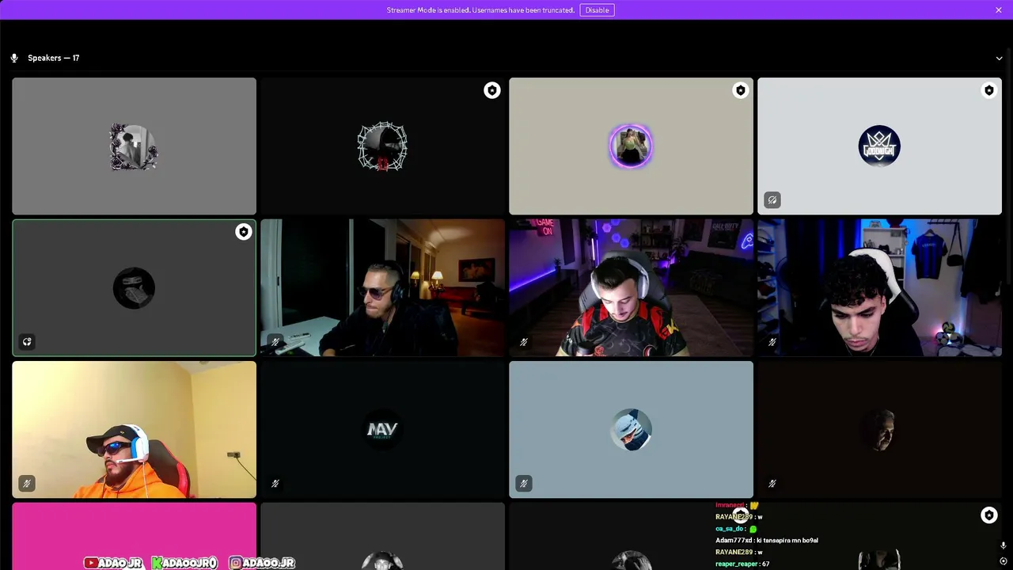
Task: Click moderator badge on Goodnight-avatar tile
Action: point(989,90)
